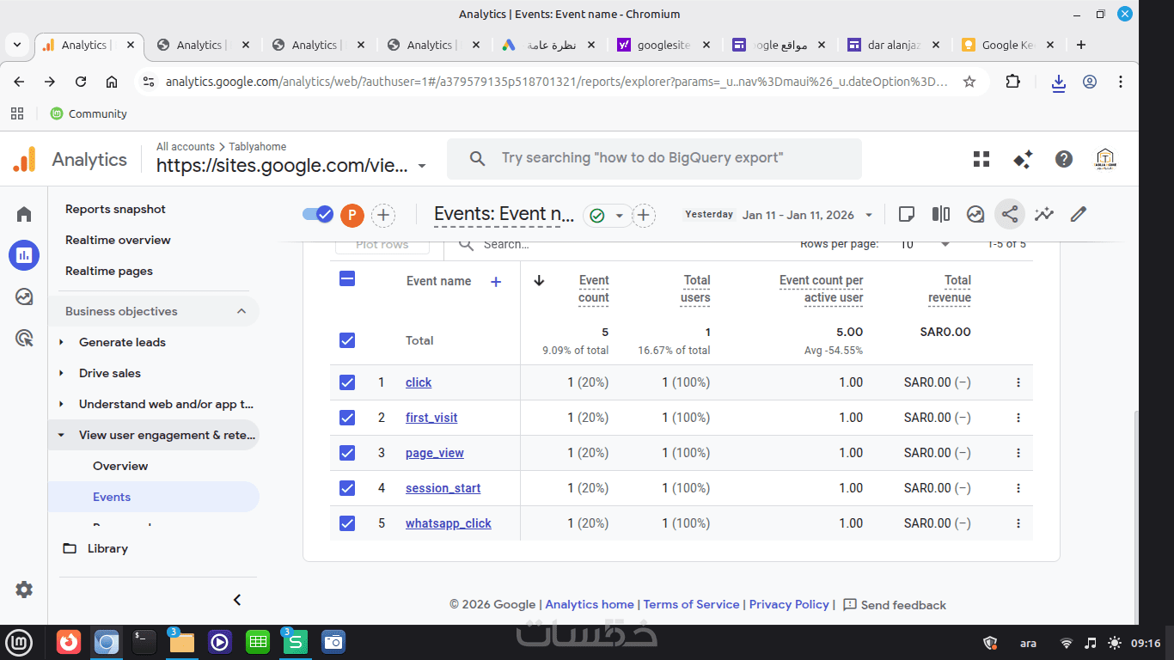Open the first_visit event link
This screenshot has width=1174, height=660.
click(x=431, y=418)
